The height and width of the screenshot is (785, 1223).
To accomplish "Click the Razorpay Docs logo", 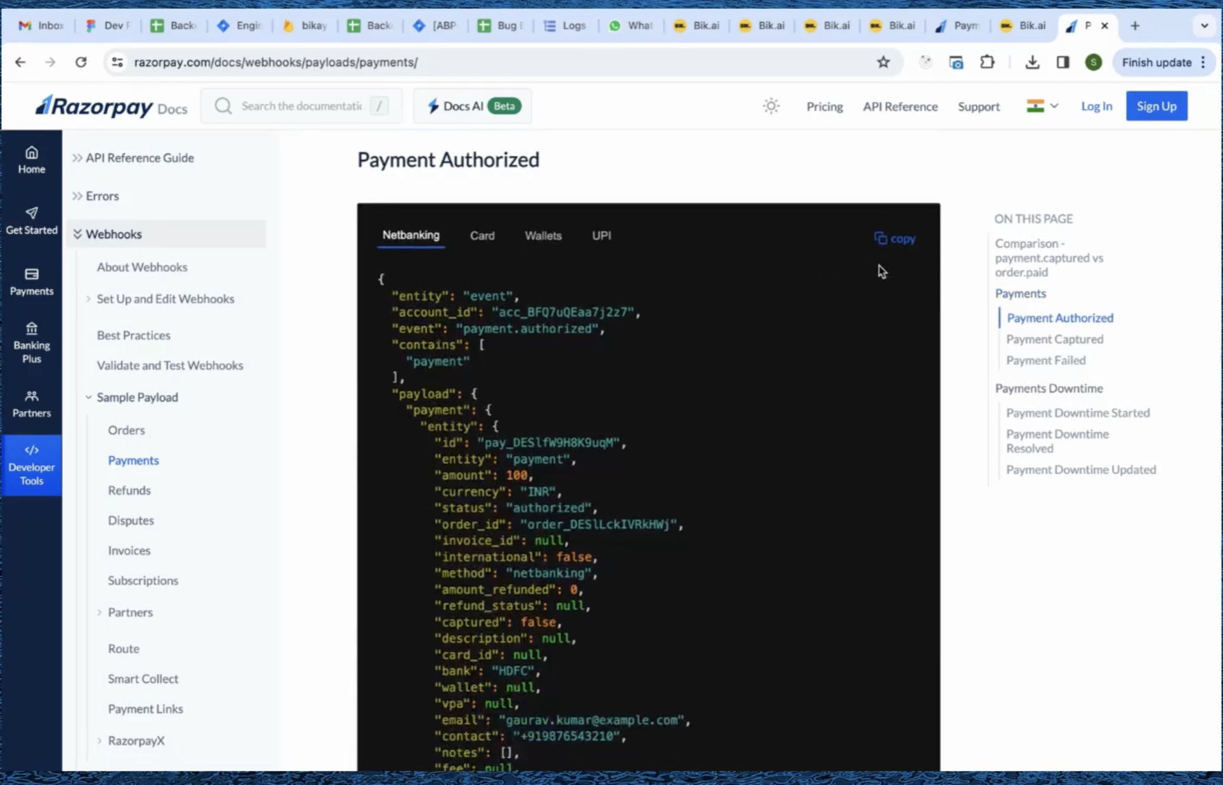I will [111, 107].
